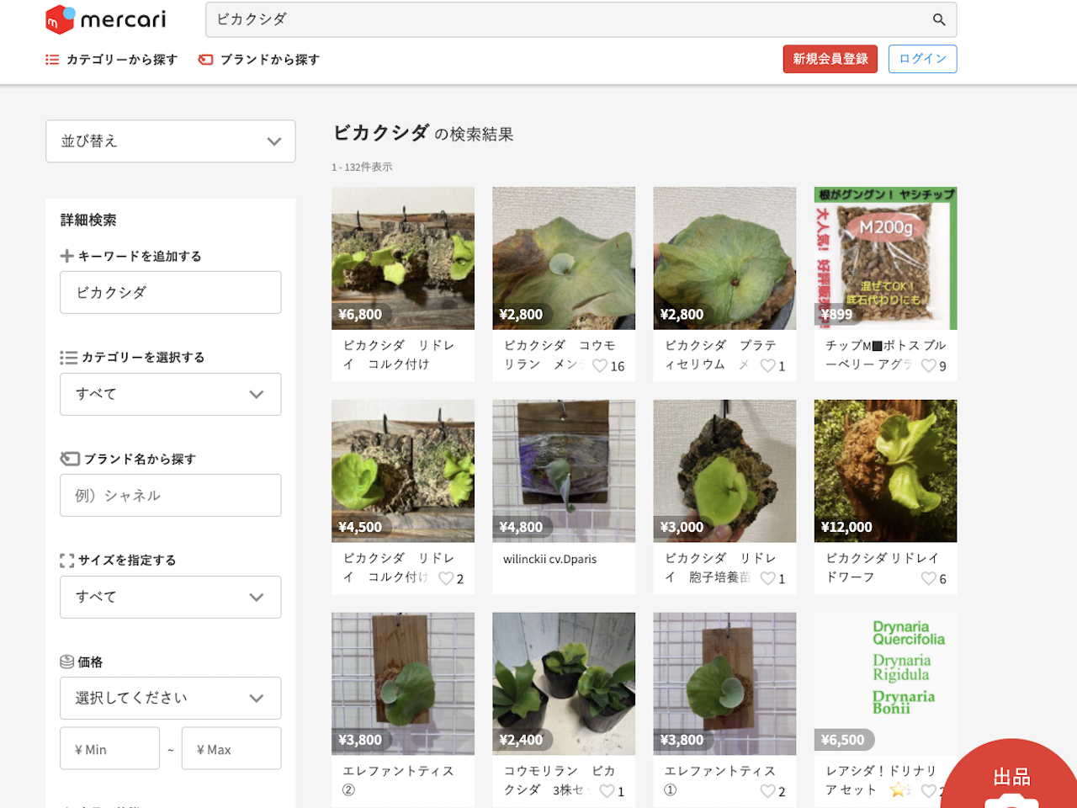Click the wilinckii cv.Dparis title

pos(550,559)
